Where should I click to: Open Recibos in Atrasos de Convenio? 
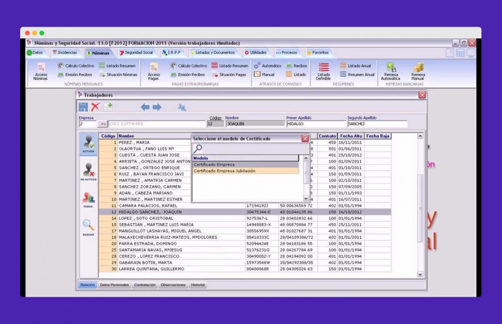[297, 66]
